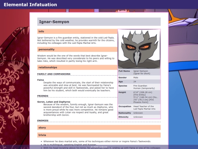Click the copyright LucAzura footer text
Image resolution: width=198 pixels, height=149 pixels.
point(99,147)
